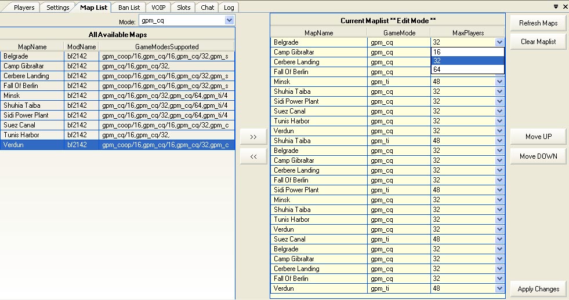Screen dimensions: 569x300
Task: Select Suez Canal in All Available Maps
Action: (x=118, y=125)
